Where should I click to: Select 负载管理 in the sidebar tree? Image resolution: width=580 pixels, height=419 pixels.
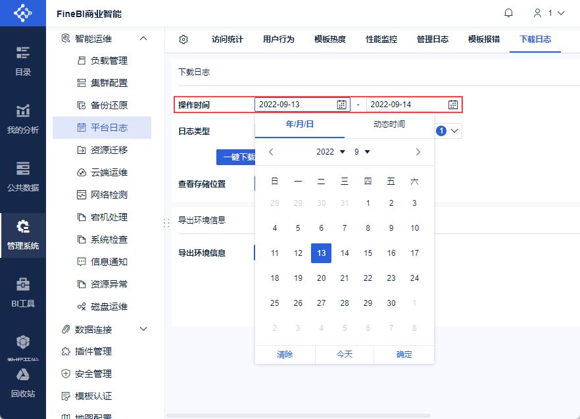(109, 61)
